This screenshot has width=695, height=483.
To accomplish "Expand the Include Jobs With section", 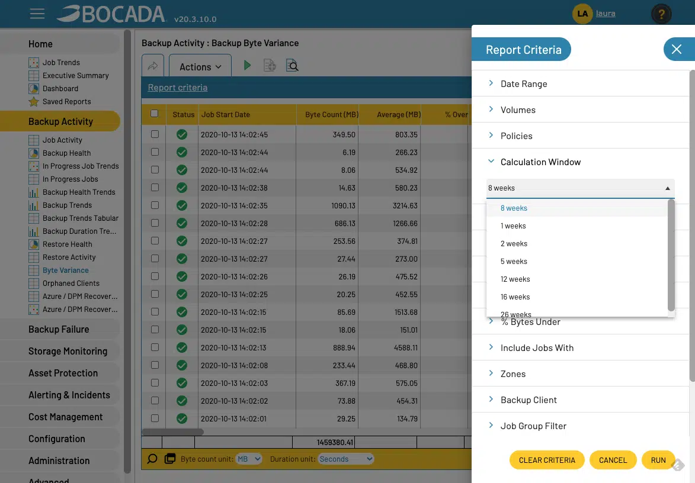I will (581, 348).
